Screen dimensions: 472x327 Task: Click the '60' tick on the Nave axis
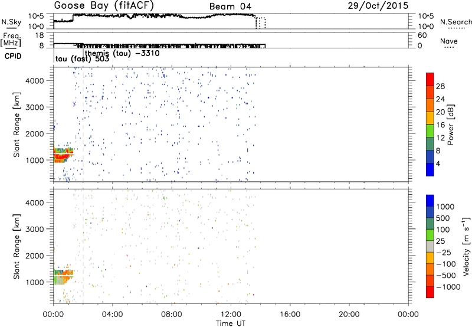tap(422, 35)
